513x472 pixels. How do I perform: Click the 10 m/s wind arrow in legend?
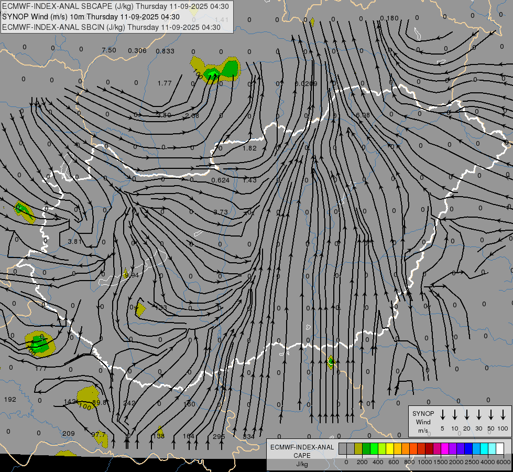[x=455, y=415]
